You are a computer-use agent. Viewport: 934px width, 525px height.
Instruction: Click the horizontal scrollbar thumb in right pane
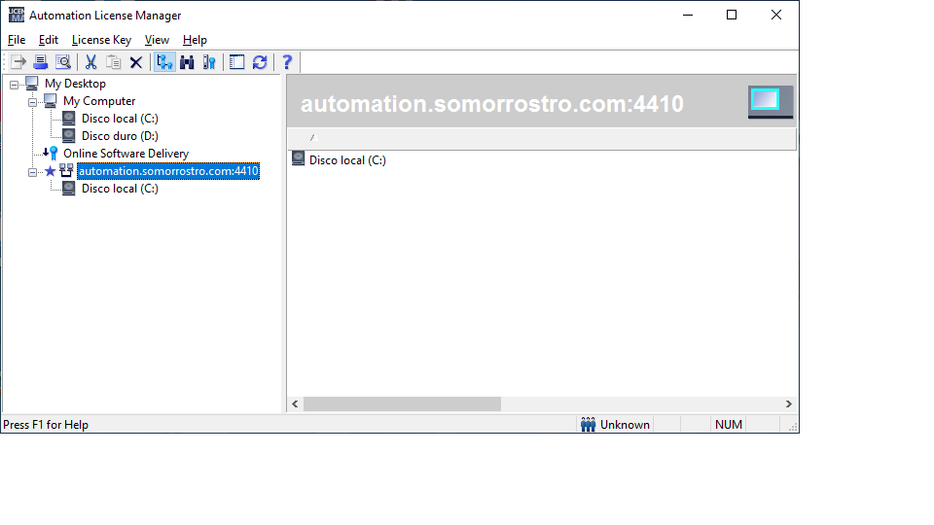click(x=401, y=403)
